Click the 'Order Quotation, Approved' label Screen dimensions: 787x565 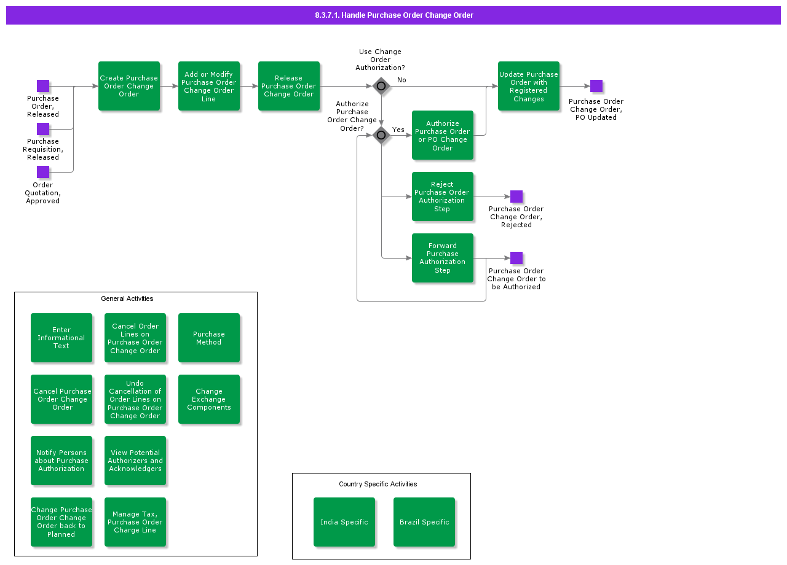[x=43, y=193]
